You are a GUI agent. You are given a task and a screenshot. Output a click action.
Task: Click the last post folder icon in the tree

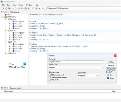(x=9, y=53)
